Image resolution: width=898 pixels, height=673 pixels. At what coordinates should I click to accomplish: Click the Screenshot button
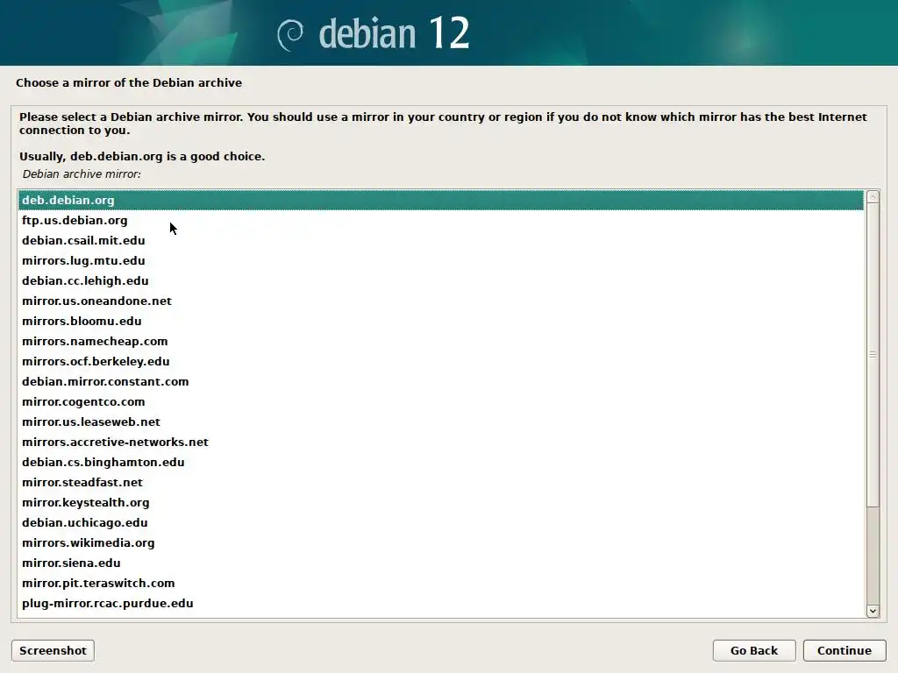tap(53, 651)
